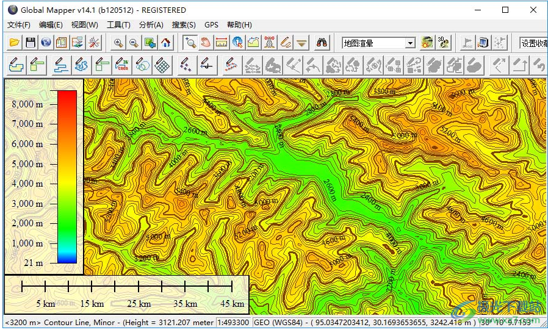
Task: Open the 3D View icon
Action: (x=443, y=43)
